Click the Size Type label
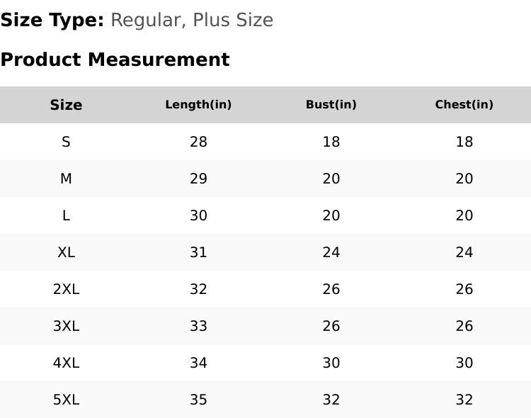Screen dimensions: 531x418 [52, 20]
